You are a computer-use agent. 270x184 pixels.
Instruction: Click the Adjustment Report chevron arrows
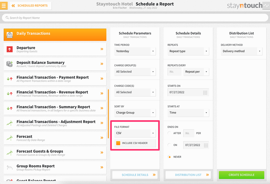(x=102, y=123)
